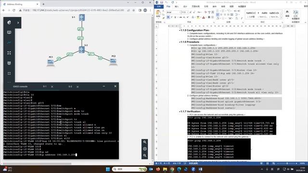Image resolution: width=308 pixels, height=173 pixels.
Task: Toggle underline formatting in Word
Action: point(175,17)
